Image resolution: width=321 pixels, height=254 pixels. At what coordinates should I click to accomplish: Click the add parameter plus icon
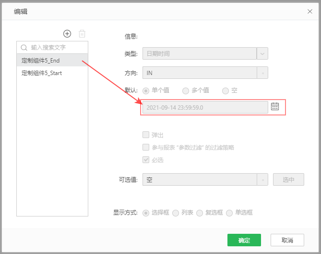67,34
